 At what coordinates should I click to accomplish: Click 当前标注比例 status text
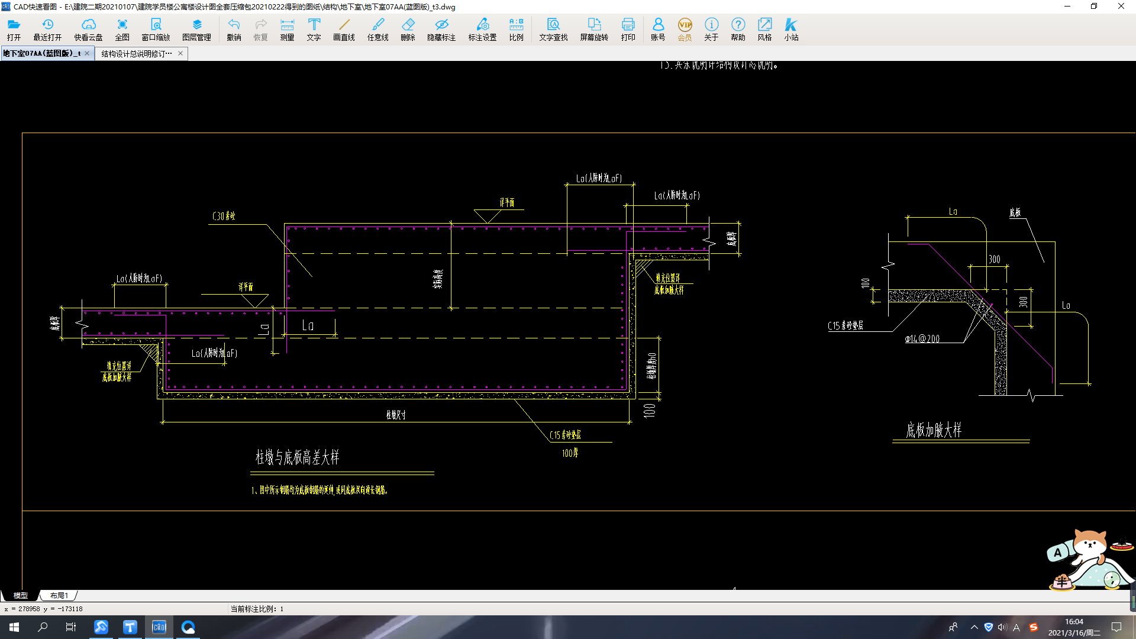(257, 609)
